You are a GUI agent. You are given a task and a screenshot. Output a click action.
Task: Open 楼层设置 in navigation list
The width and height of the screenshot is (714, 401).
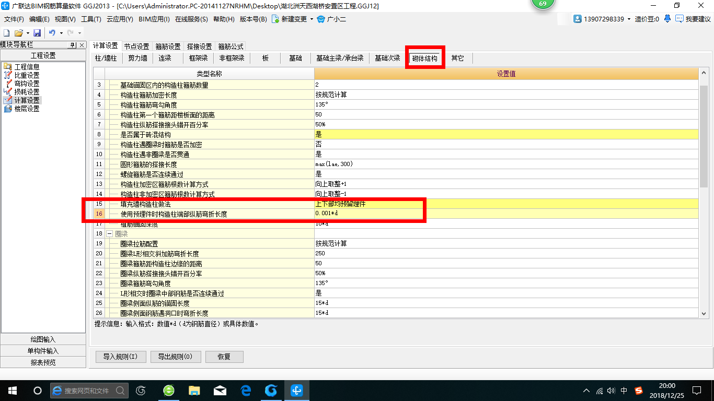[x=27, y=109]
